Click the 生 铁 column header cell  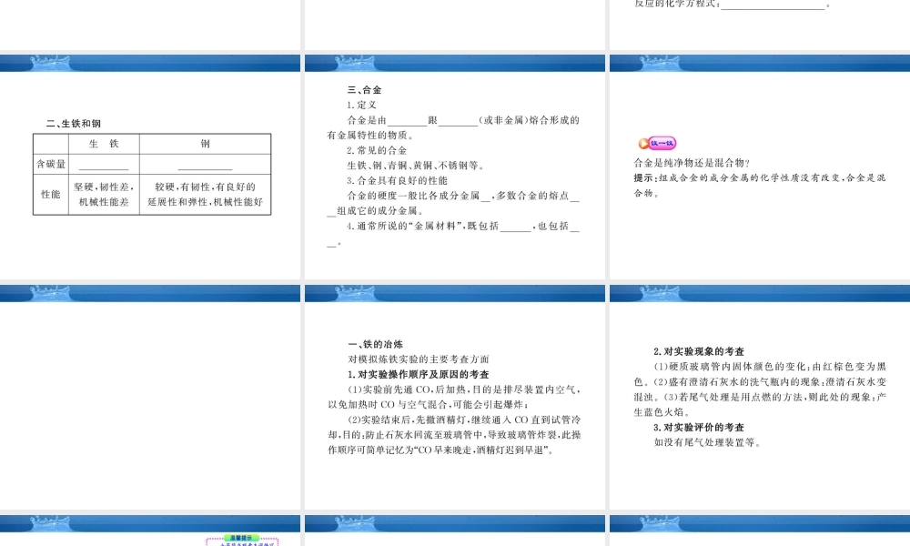(x=104, y=144)
